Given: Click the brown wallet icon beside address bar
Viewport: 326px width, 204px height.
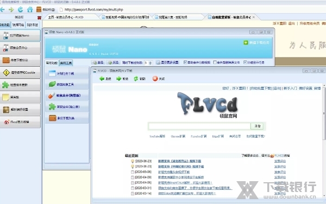Looking at the screenshot, I should click(39, 9).
